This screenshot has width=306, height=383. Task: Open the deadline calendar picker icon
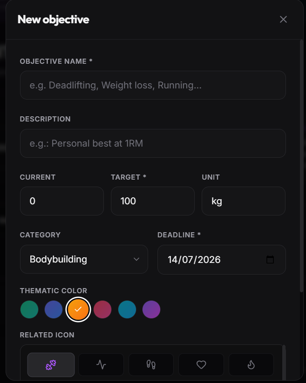(270, 260)
